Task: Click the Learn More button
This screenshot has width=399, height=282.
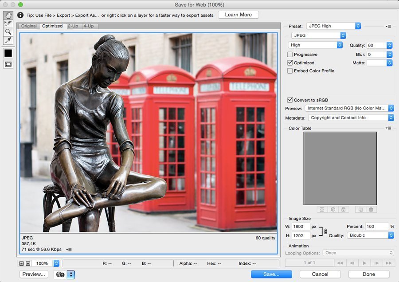Action: pyautogui.click(x=238, y=15)
